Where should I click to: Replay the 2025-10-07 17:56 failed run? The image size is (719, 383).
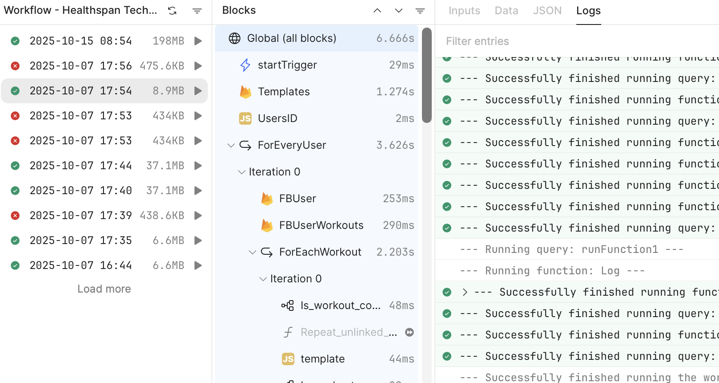(x=198, y=66)
